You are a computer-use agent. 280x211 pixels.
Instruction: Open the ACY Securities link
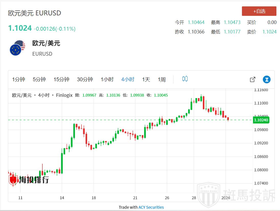coord(151,207)
